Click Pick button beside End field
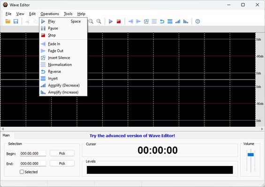The width and height of the screenshot is (265, 187). pos(62,164)
